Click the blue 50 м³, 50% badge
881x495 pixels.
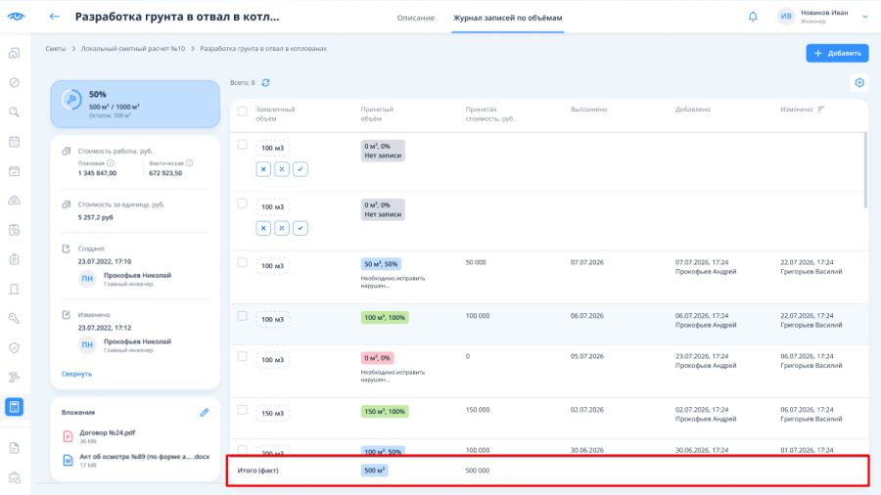(381, 264)
